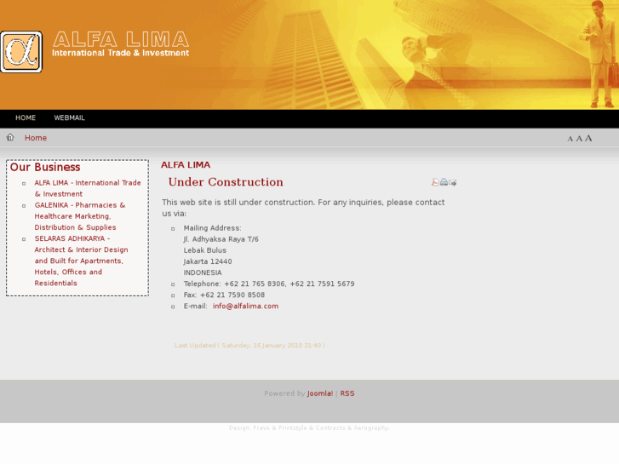
Task: Click the info@alfalima.com email link
Action: coord(245,306)
